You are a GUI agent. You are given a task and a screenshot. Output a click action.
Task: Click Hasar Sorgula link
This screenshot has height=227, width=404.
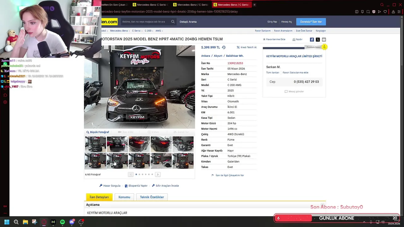[110, 186]
